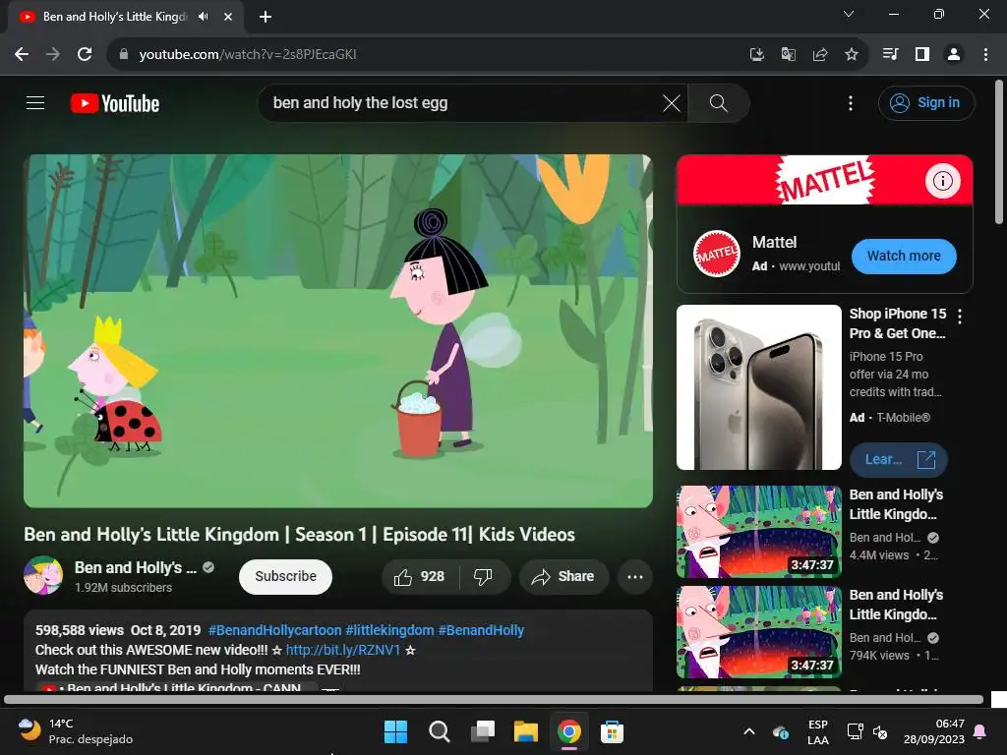Open Ben and Holly channel avatar
1007x755 pixels.
(43, 575)
